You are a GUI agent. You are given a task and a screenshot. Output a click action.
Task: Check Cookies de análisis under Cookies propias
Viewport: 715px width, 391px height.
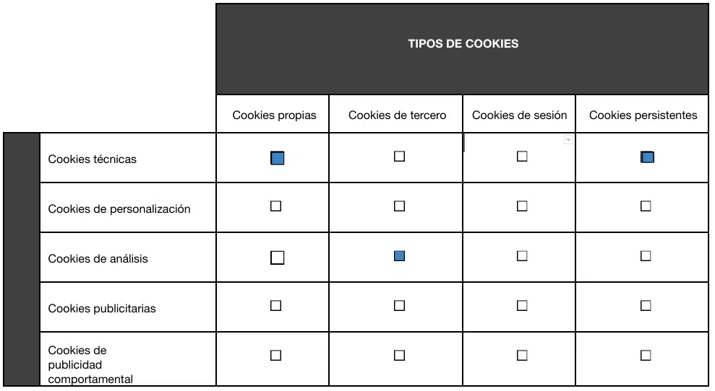(x=277, y=258)
